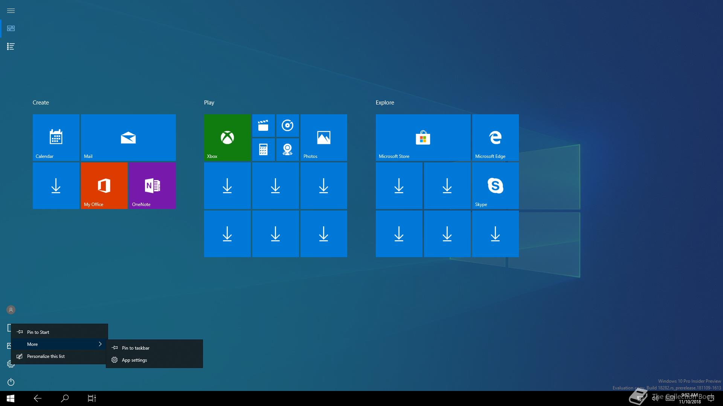Click the Windows Start button
Image resolution: width=723 pixels, height=406 pixels.
click(11, 398)
